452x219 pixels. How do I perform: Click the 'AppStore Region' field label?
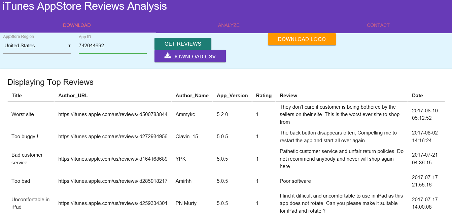coord(19,37)
